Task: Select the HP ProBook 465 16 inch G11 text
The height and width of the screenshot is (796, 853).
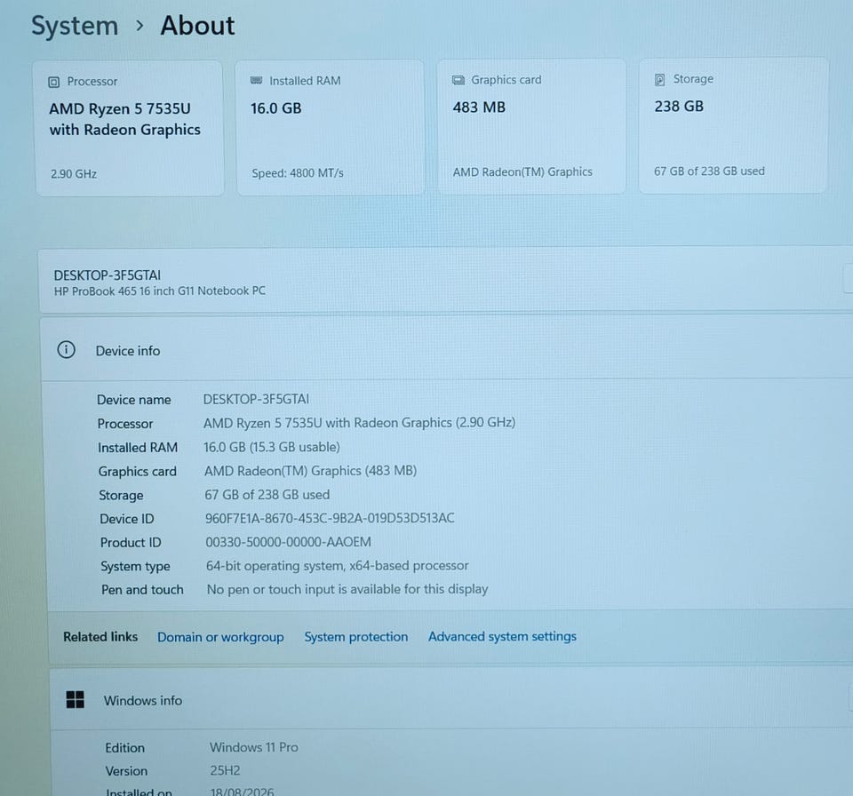Action: coord(159,291)
